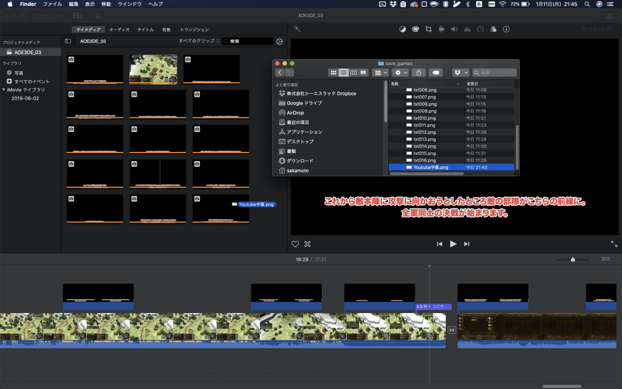
Task: Sort Finder files by the 変更日 column
Action: [488, 84]
